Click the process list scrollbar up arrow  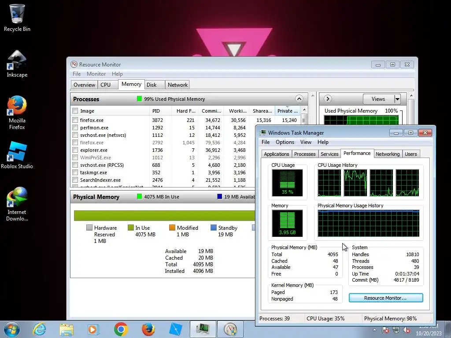coord(304,110)
